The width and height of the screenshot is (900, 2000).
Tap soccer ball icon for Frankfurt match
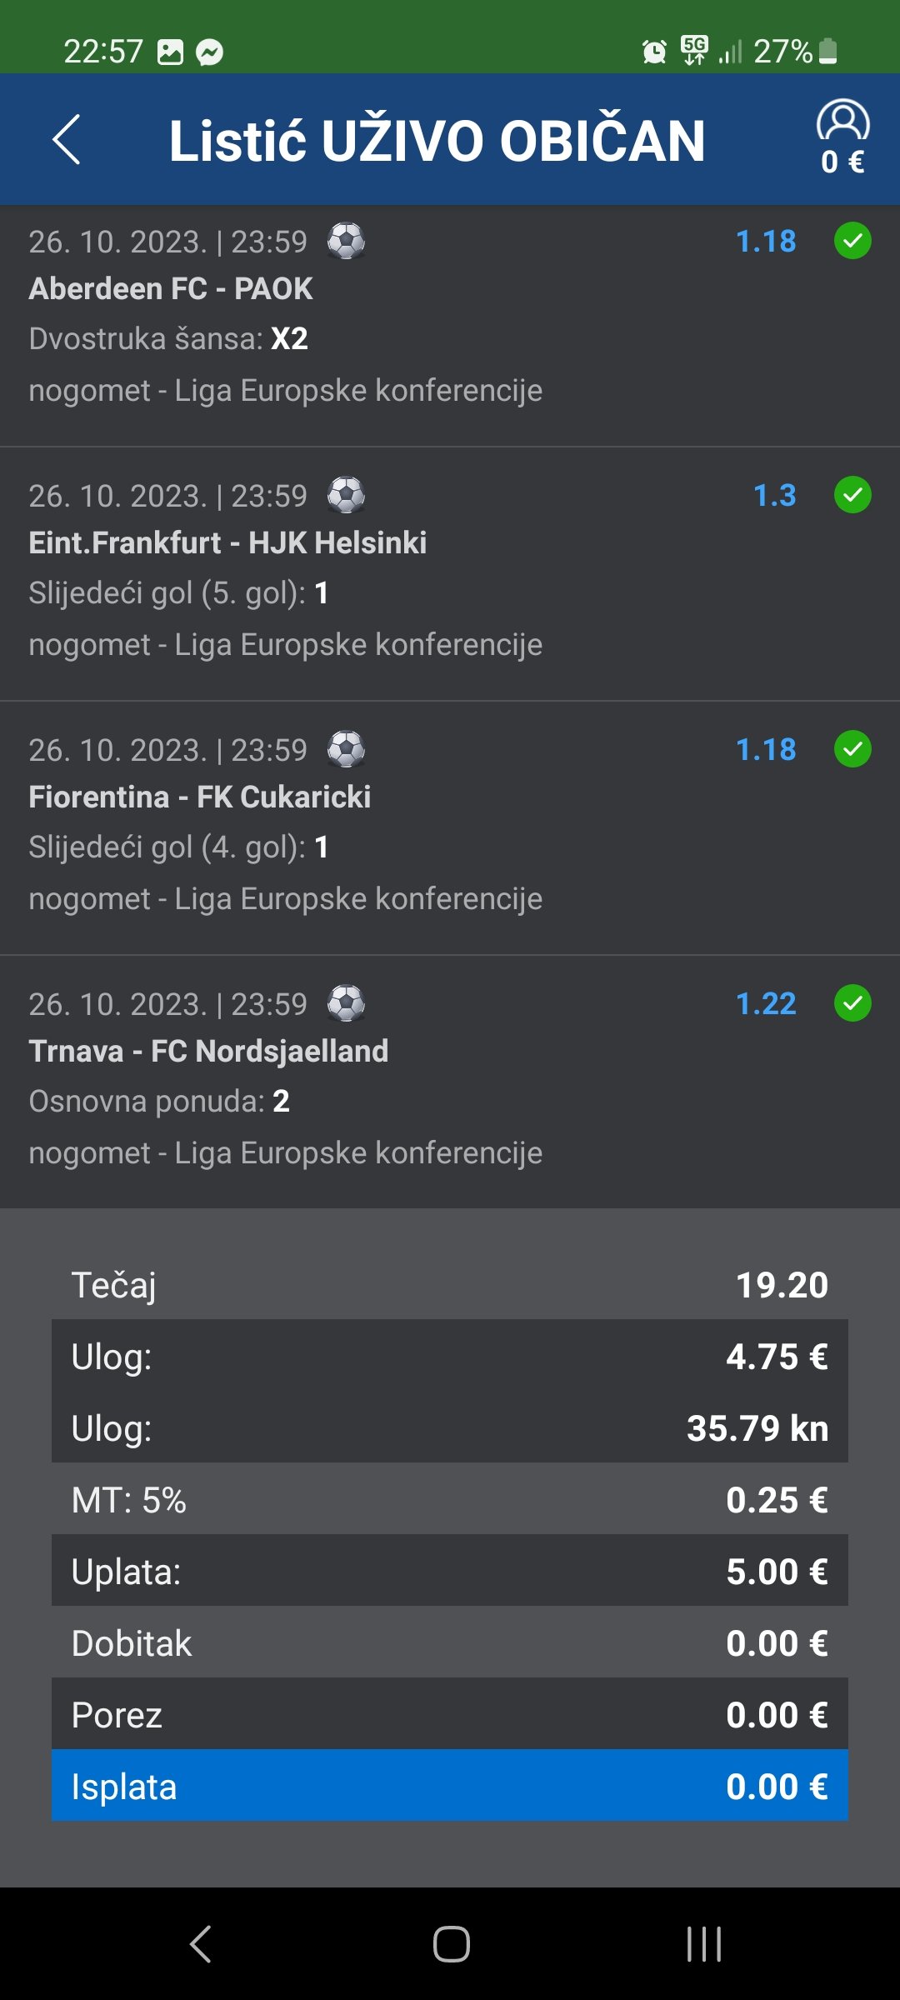[346, 495]
